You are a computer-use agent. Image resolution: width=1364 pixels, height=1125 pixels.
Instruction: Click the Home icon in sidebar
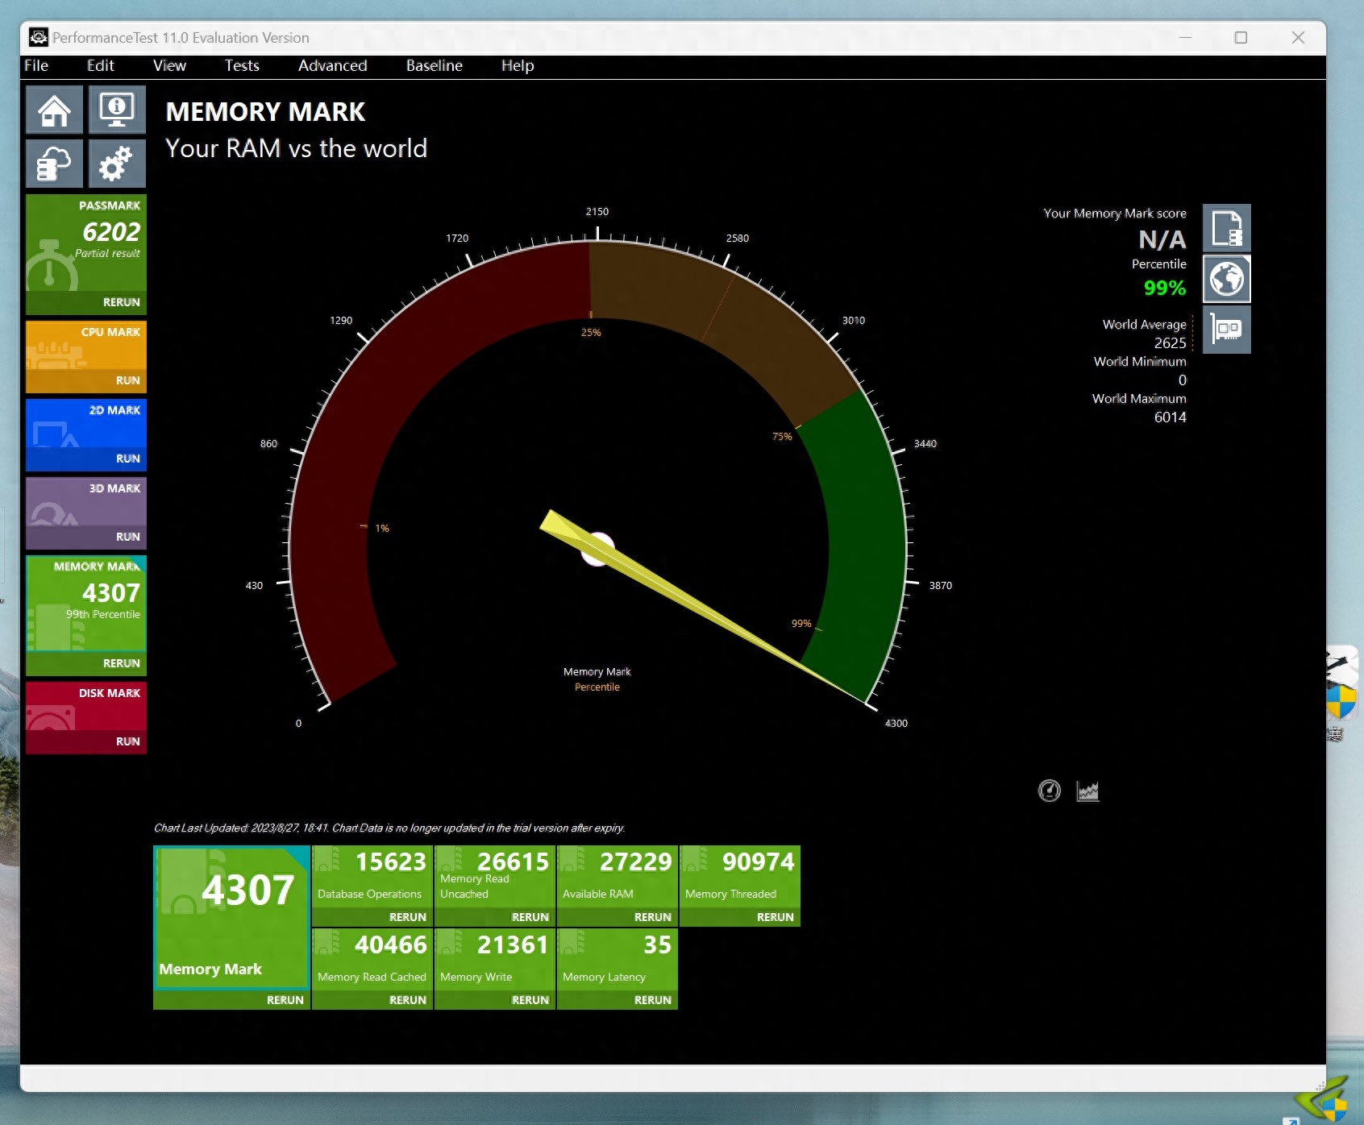tap(54, 110)
